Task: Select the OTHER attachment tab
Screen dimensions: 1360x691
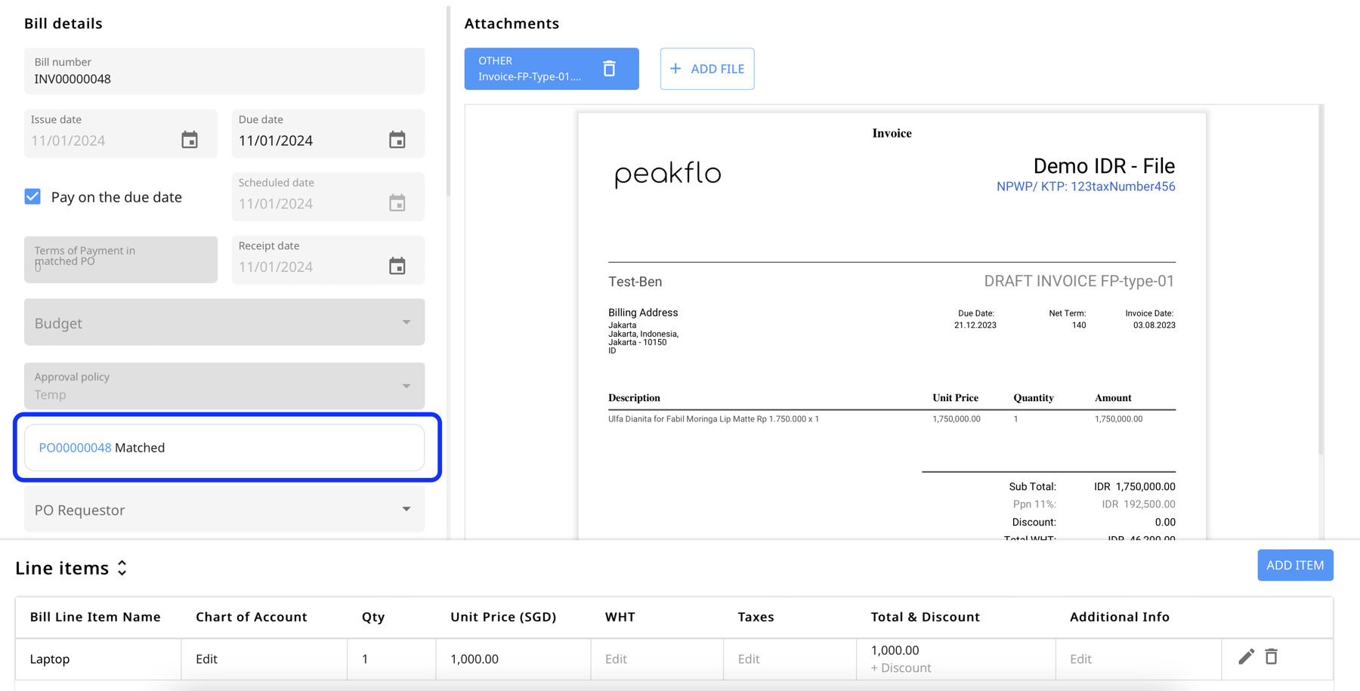Action: click(529, 69)
